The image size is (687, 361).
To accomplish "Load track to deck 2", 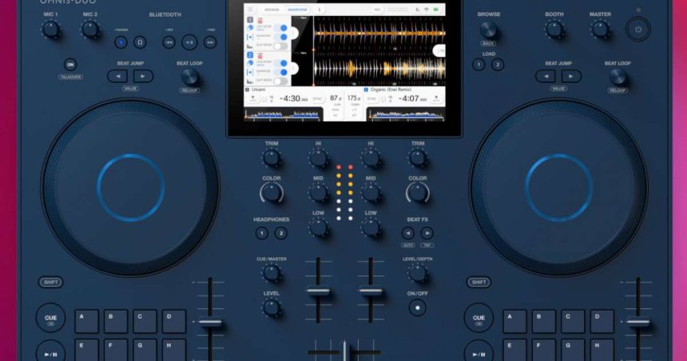I will [498, 65].
